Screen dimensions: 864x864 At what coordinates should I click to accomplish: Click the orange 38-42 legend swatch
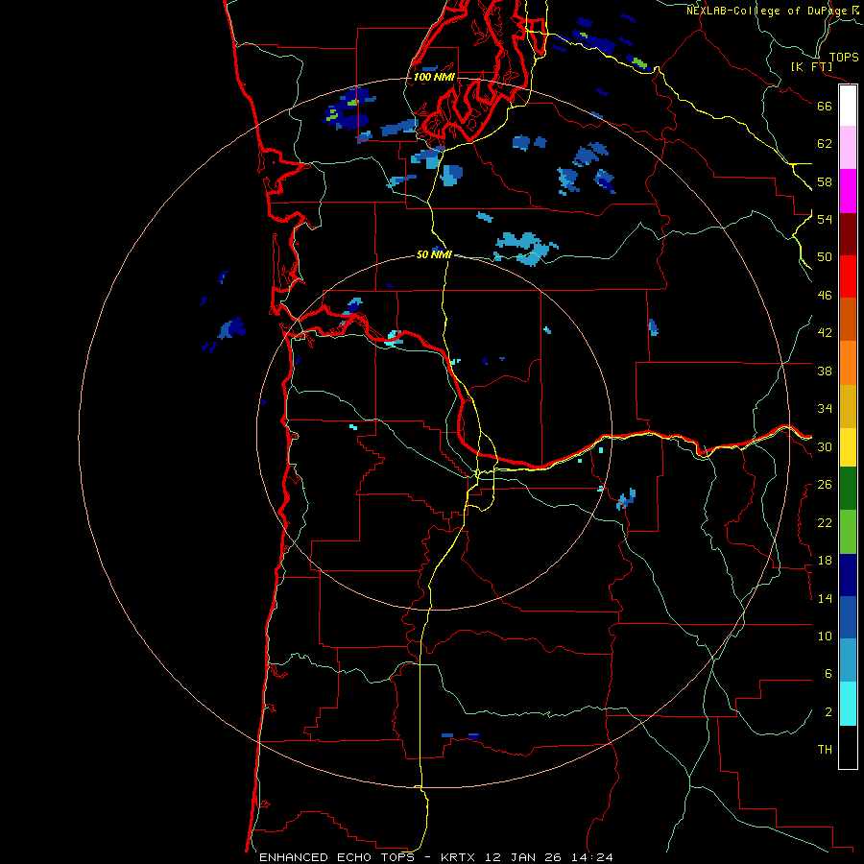[848, 363]
